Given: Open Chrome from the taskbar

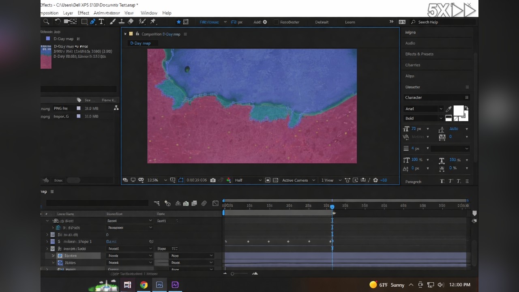Looking at the screenshot, I should [144, 285].
